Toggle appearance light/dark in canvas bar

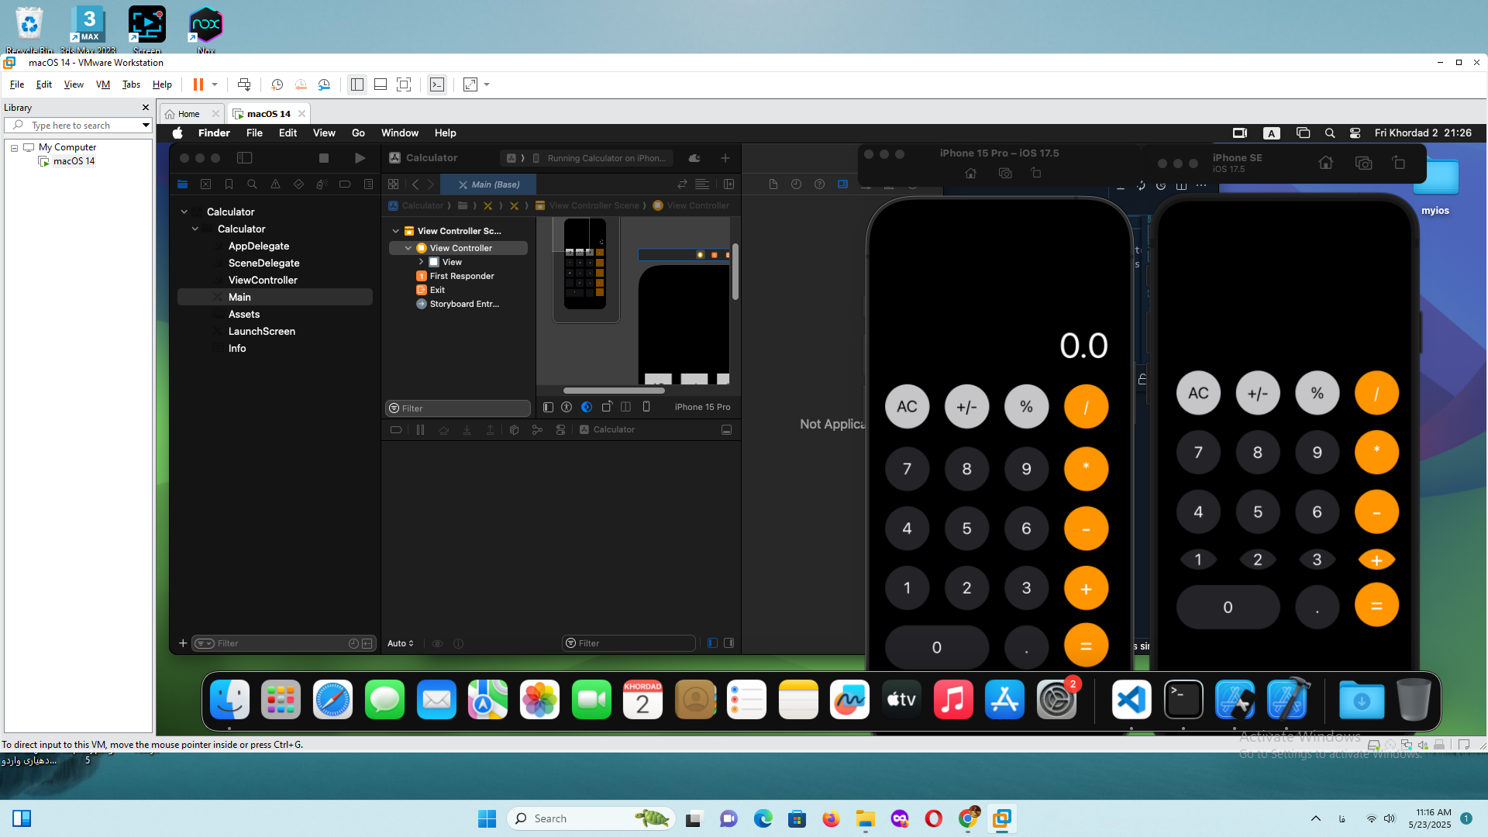click(x=587, y=407)
